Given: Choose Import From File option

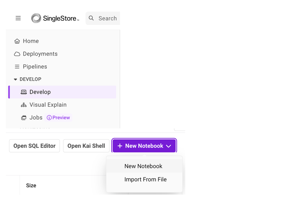Looking at the screenshot, I should 145,180.
